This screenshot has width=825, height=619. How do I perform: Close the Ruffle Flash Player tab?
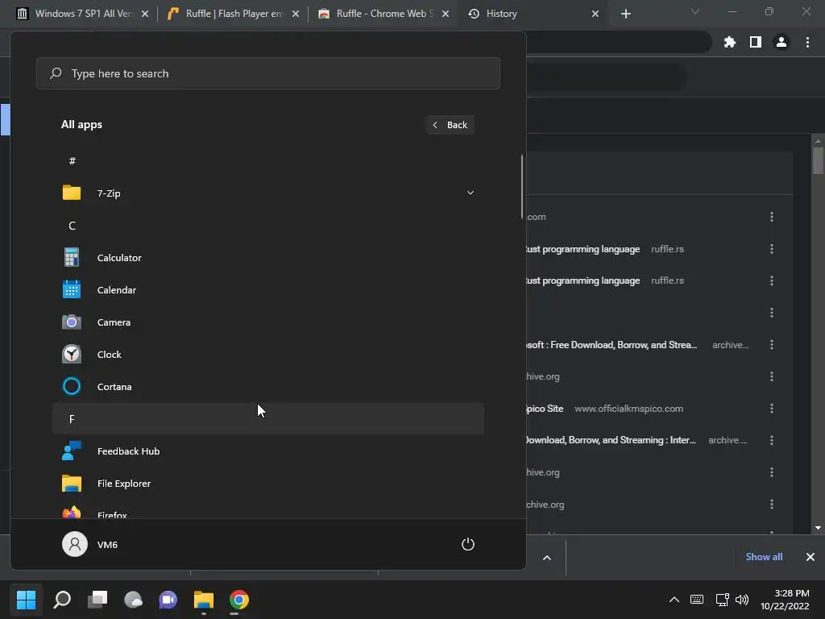[296, 14]
